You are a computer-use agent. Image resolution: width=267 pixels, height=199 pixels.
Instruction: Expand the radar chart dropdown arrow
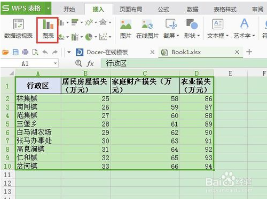[110, 22]
